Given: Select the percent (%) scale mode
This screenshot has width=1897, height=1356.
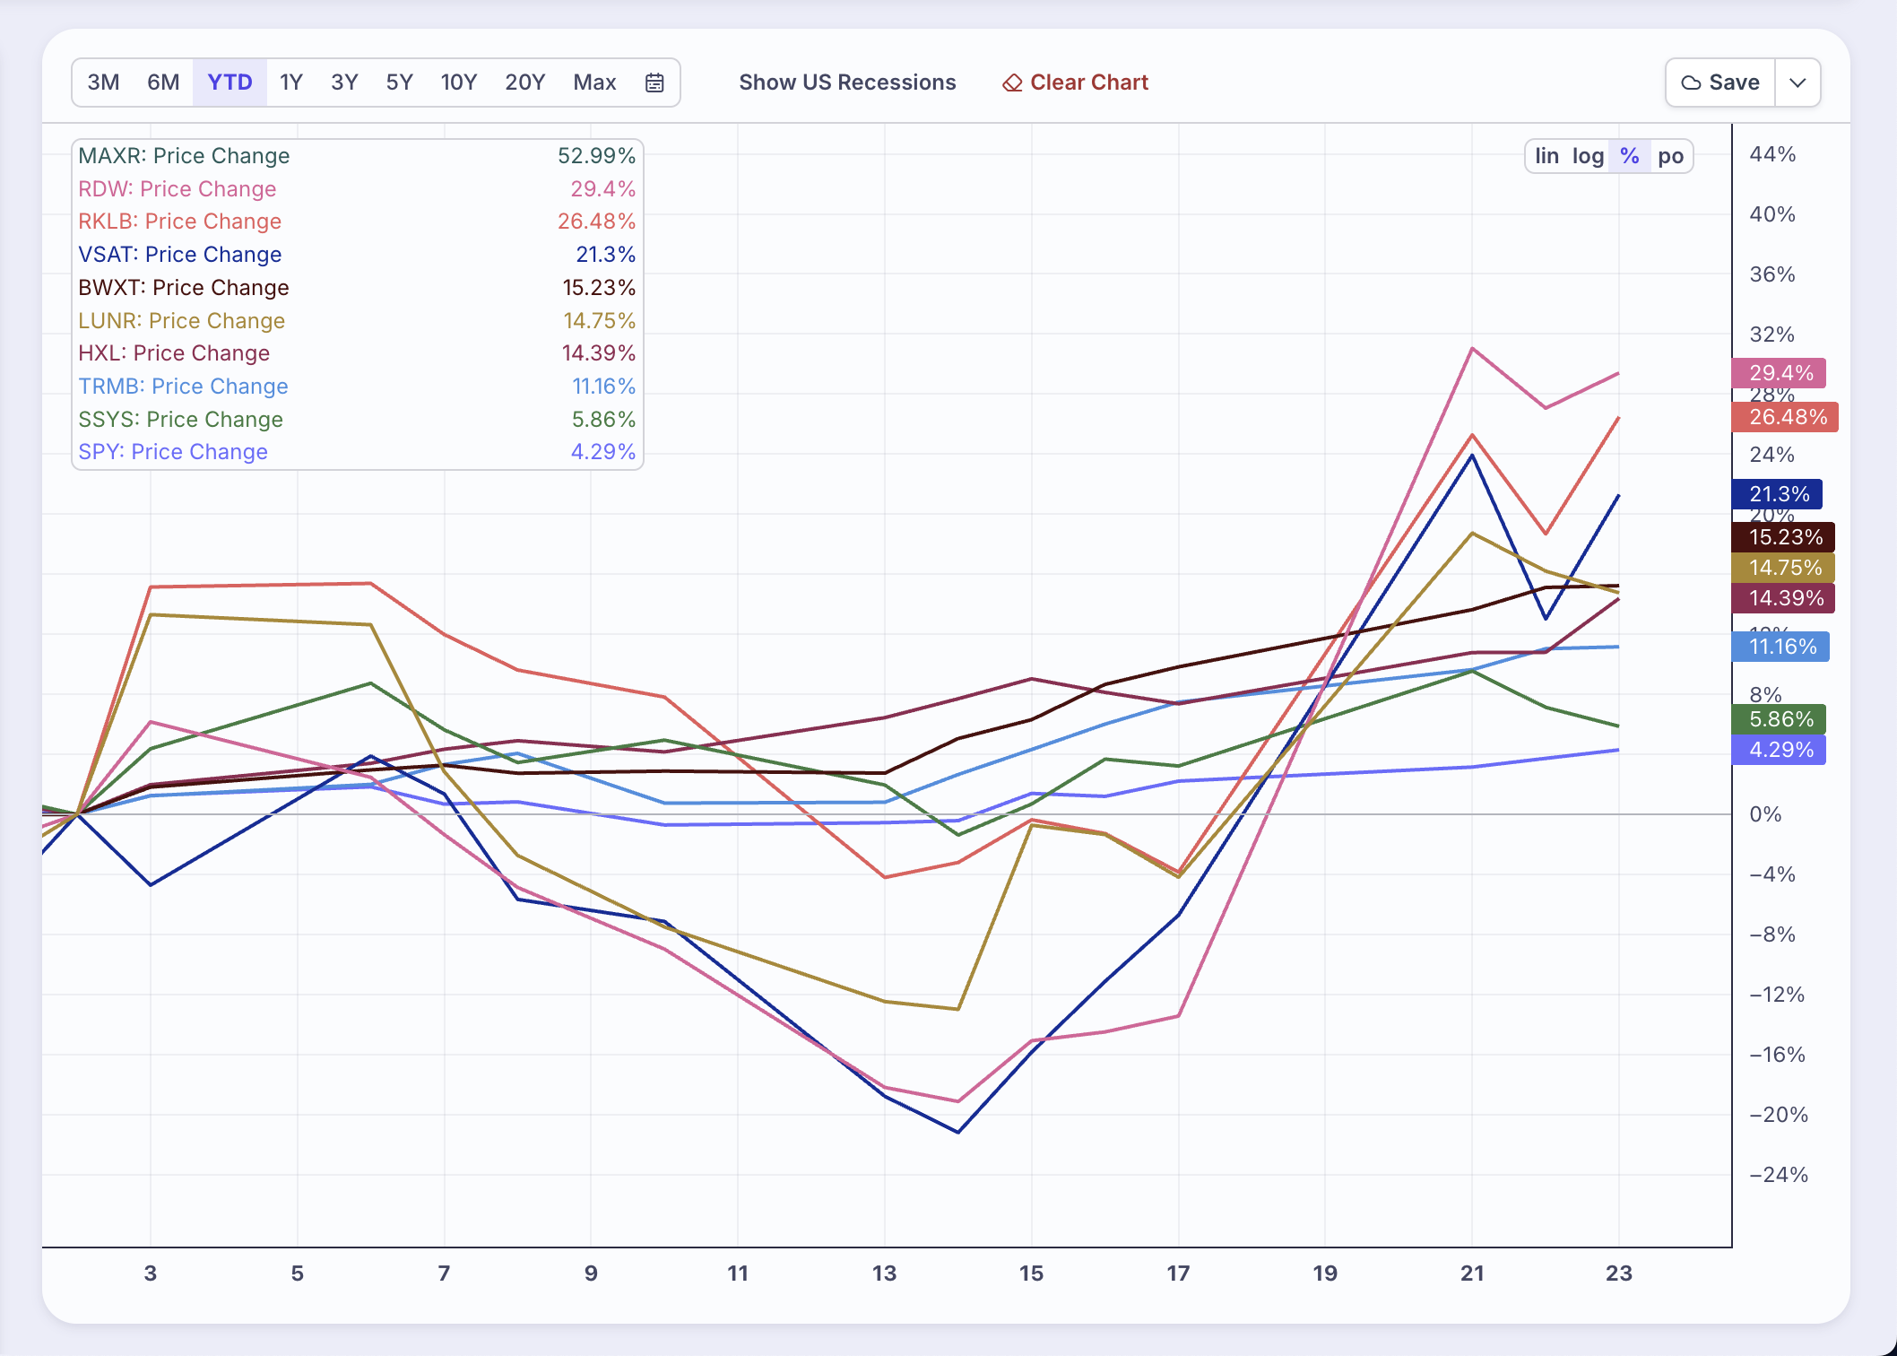Looking at the screenshot, I should tap(1630, 156).
